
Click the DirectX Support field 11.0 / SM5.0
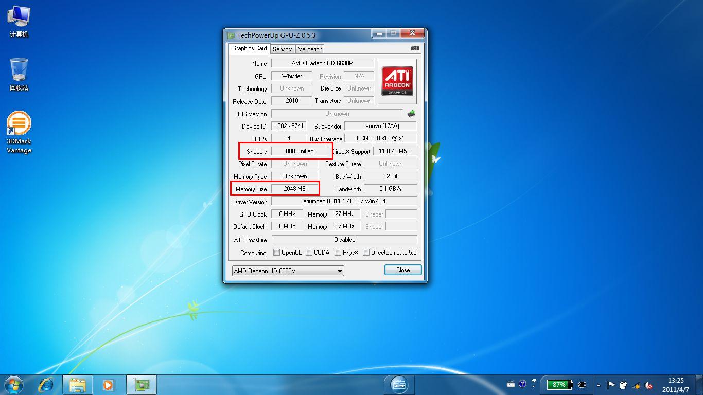[x=395, y=151]
